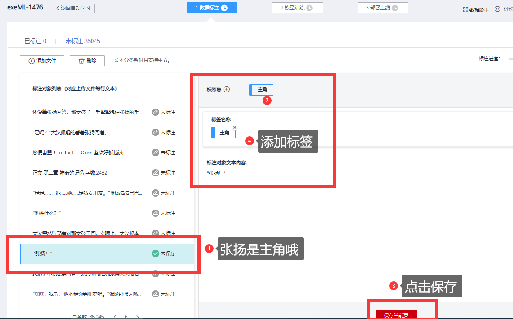Click 保存当前页 save button
513x319 pixels.
[x=396, y=315]
